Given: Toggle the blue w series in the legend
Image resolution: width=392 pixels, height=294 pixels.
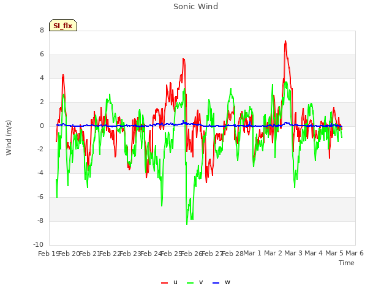Looking at the screenshot, I should (221, 282).
